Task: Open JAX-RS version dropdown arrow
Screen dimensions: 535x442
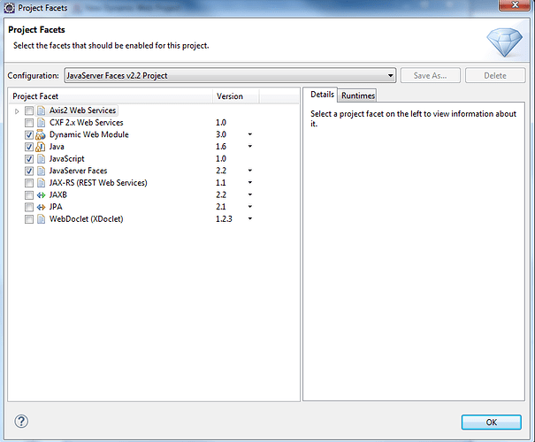Action: [x=249, y=182]
